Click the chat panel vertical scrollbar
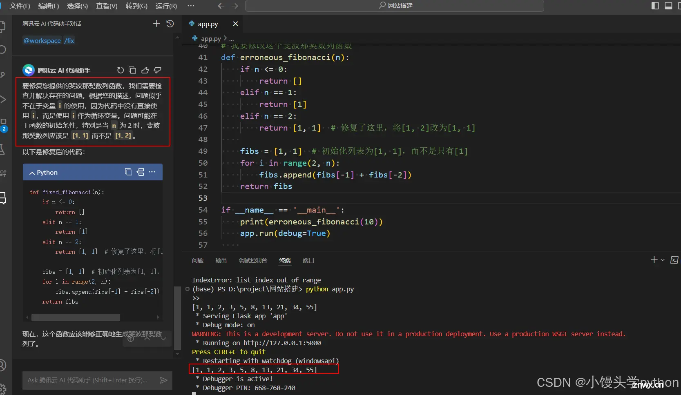Viewport: 681px width, 395px height. pos(177,318)
